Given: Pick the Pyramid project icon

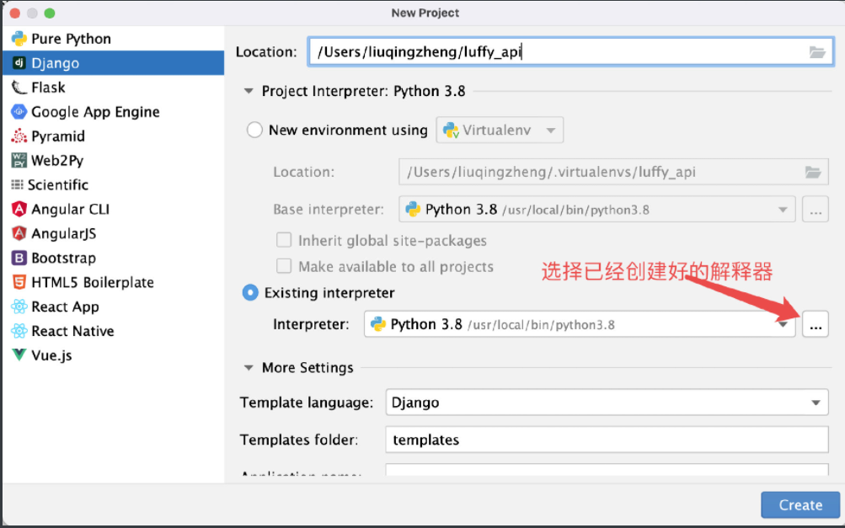Looking at the screenshot, I should click(19, 136).
